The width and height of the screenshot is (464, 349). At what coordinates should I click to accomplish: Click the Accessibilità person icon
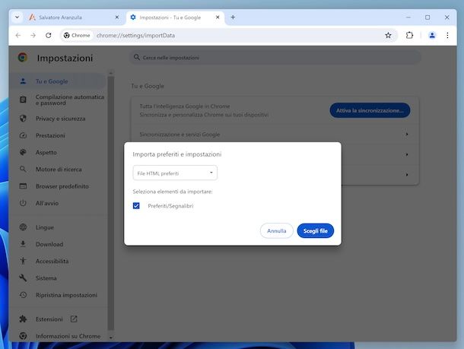coord(23,261)
